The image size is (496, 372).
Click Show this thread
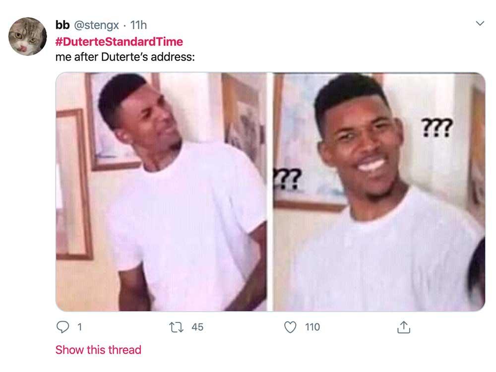tap(97, 350)
